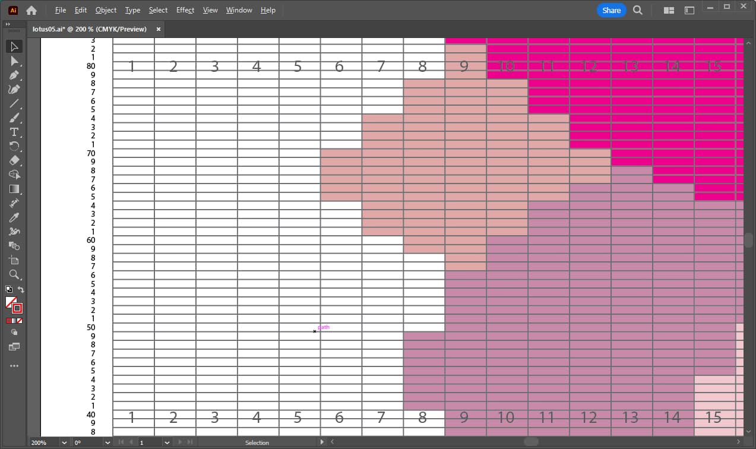Expand the rotation angle dropdown
756x449 pixels.
tap(107, 442)
